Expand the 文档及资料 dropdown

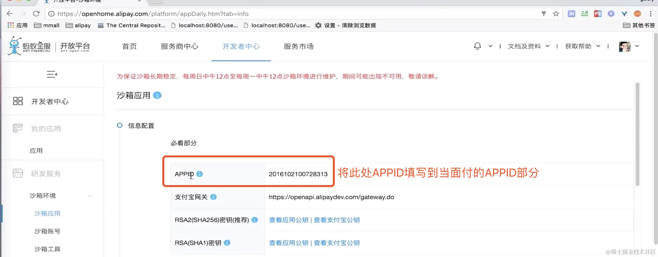pos(547,46)
